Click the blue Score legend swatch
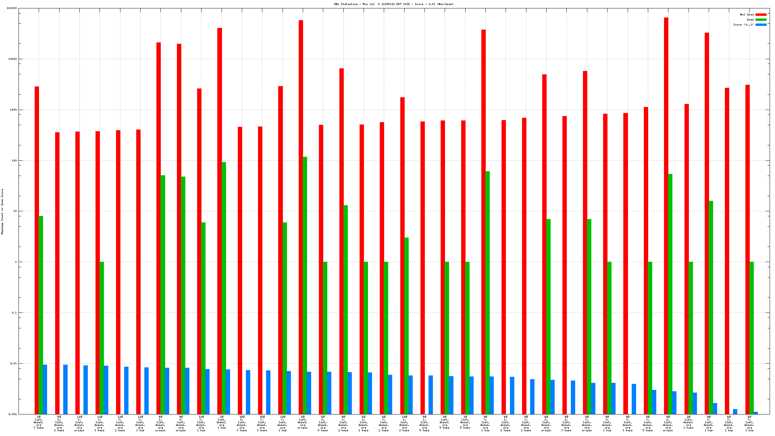This screenshot has width=775, height=436. (761, 25)
